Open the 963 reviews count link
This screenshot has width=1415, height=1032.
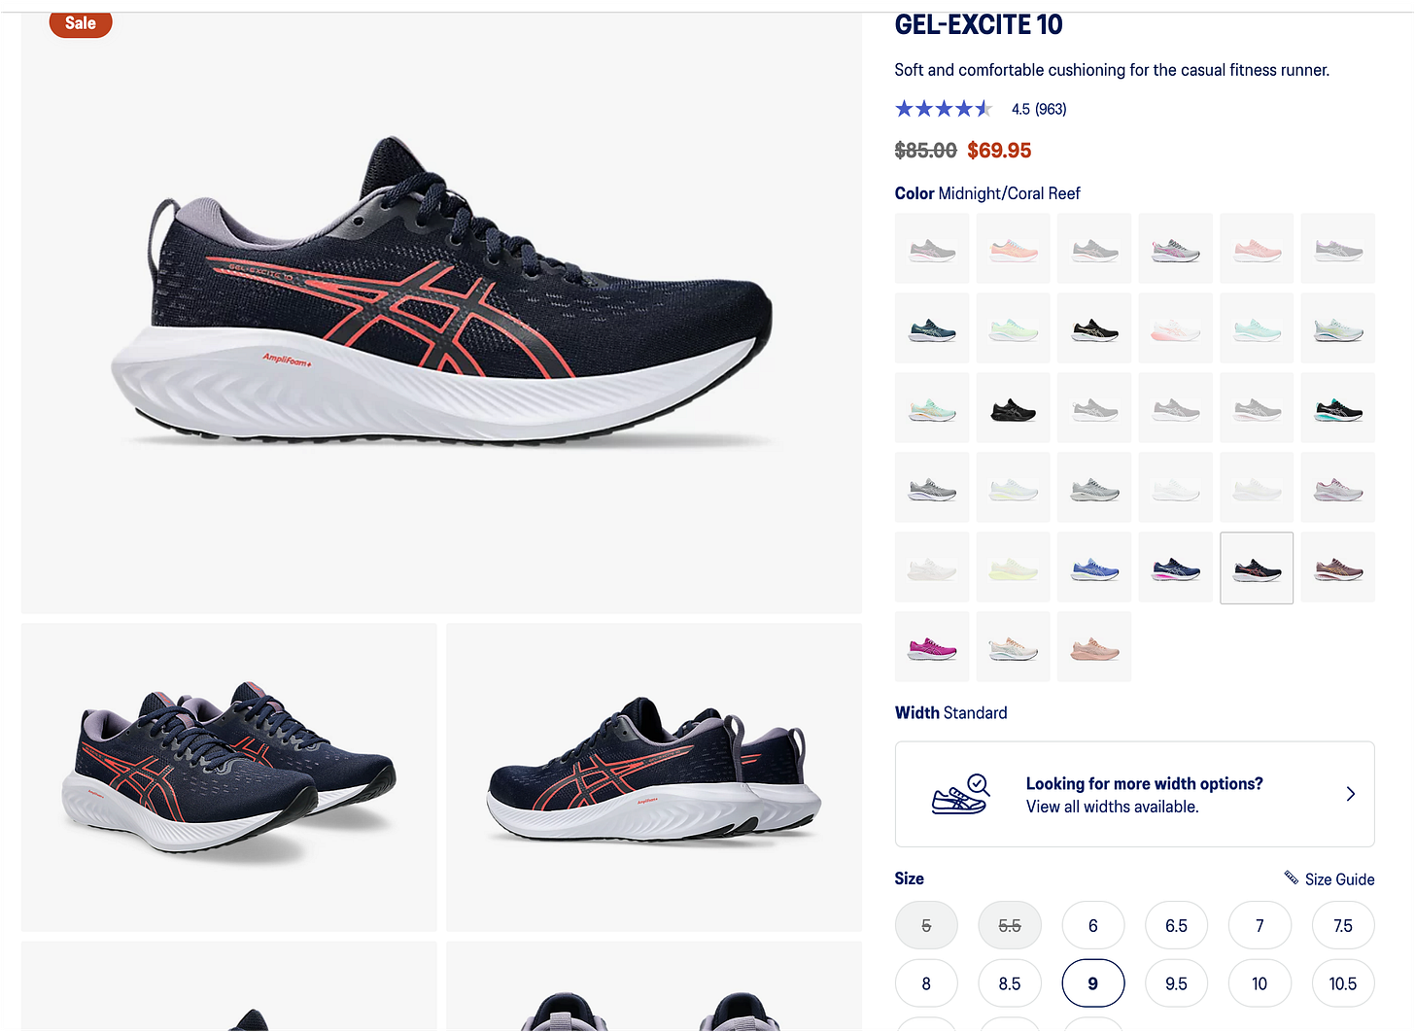pyautogui.click(x=1051, y=109)
